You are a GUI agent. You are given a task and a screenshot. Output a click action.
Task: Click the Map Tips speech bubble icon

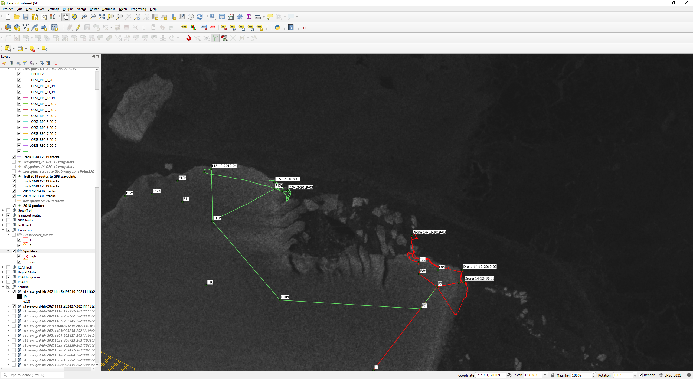coord(270,17)
